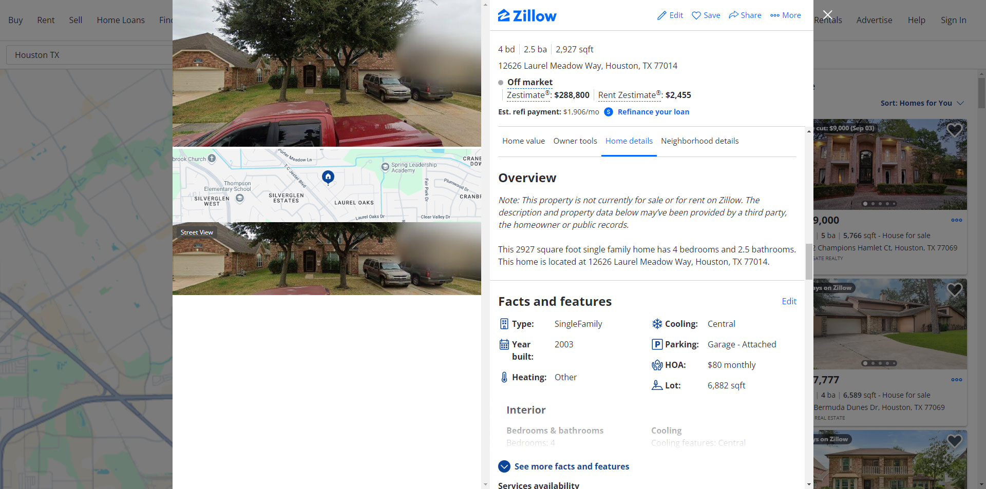Open the Street View thumbnail

pos(327,259)
